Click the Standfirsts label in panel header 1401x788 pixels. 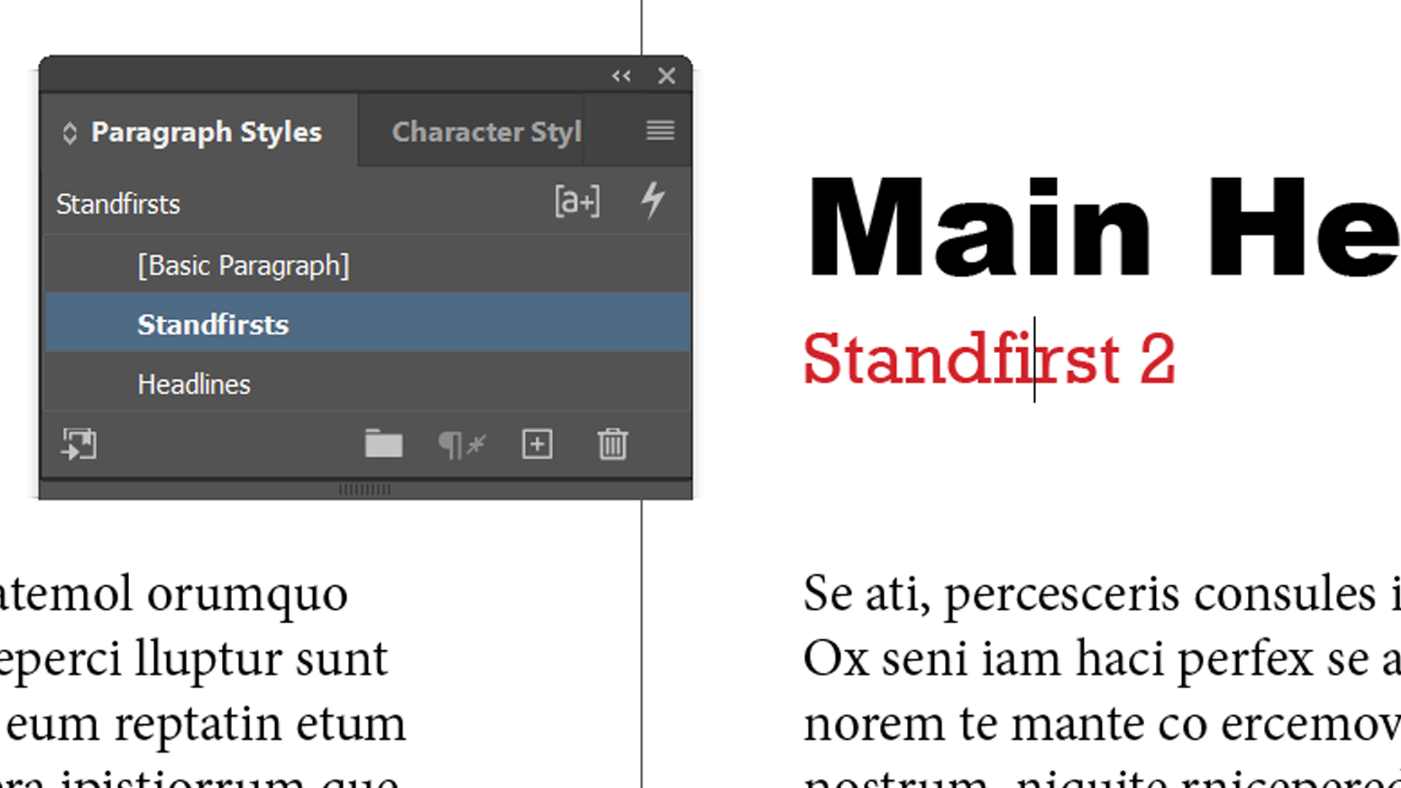point(118,204)
